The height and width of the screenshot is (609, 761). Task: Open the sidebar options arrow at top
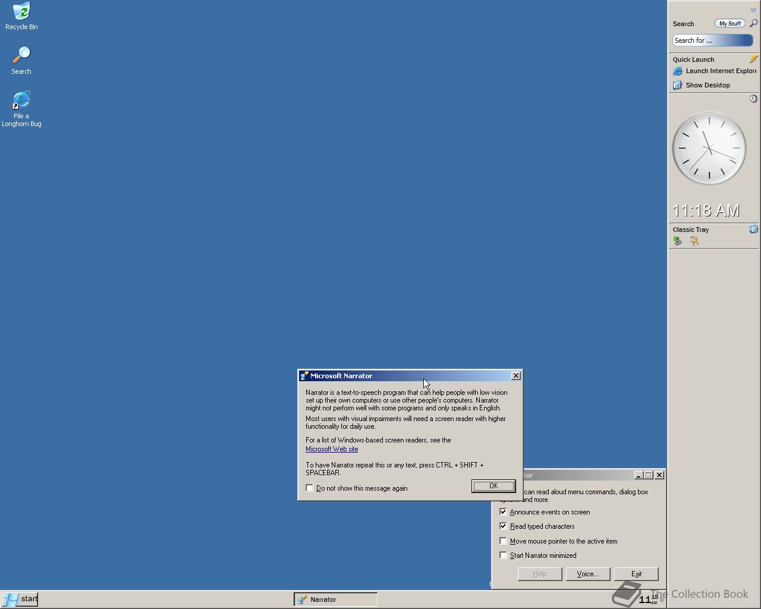(x=753, y=10)
